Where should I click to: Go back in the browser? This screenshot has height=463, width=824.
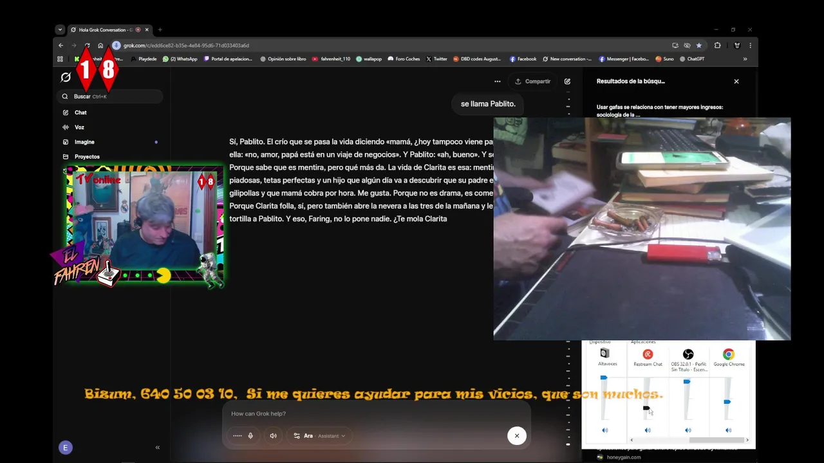(x=61, y=46)
